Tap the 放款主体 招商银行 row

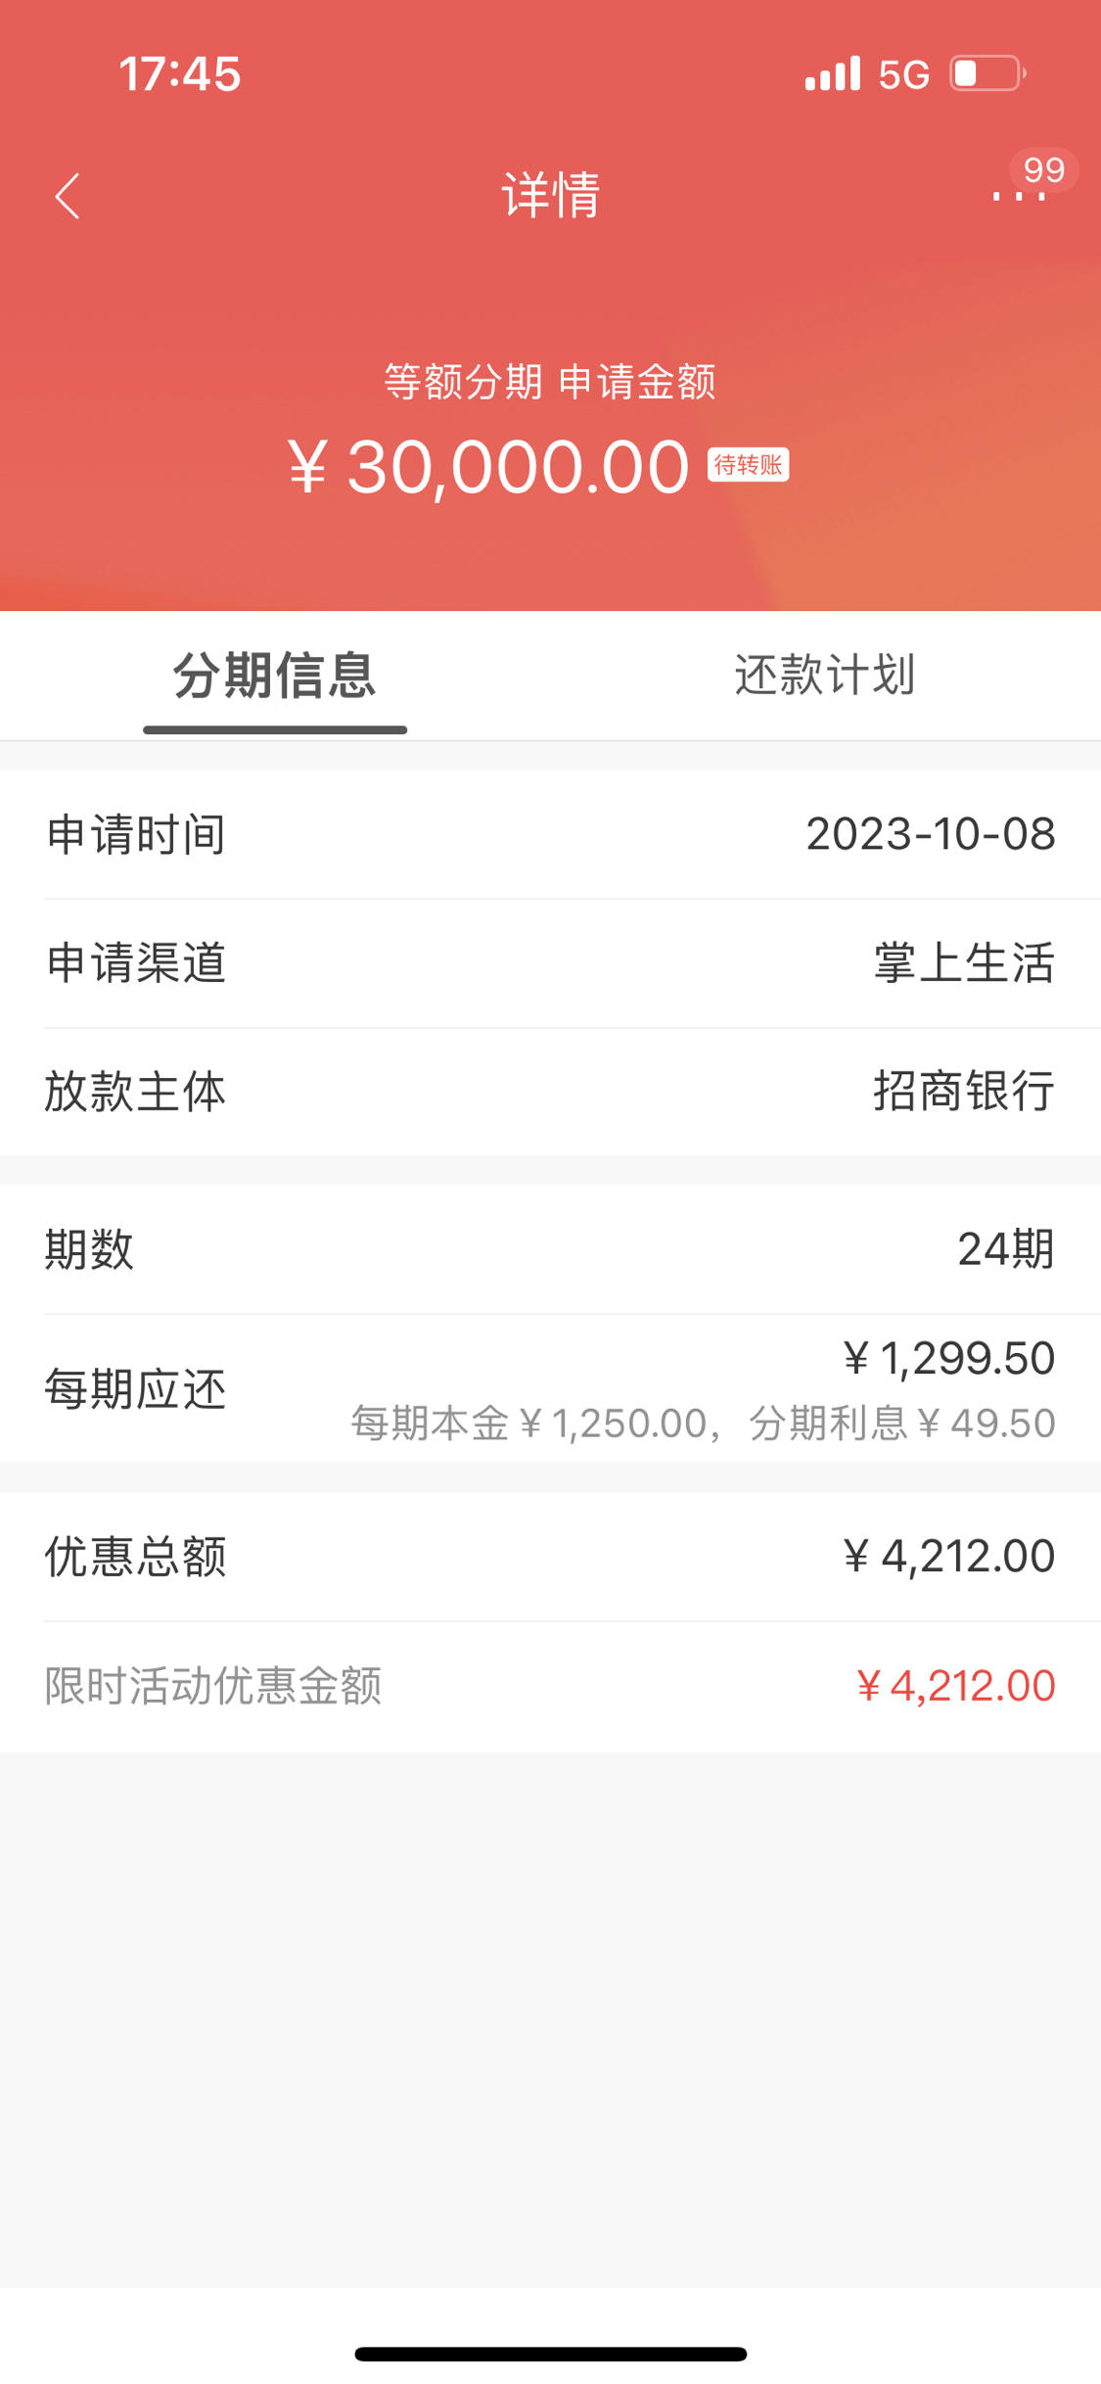tap(550, 1092)
